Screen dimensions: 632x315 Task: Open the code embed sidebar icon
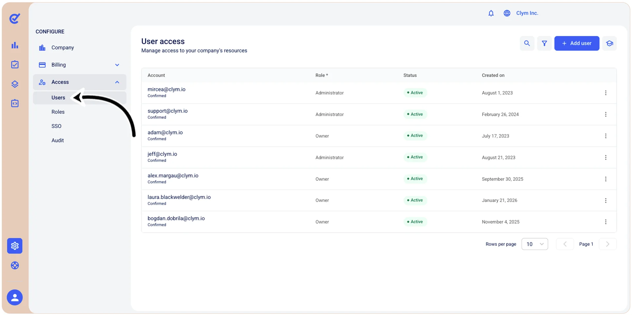point(15,103)
